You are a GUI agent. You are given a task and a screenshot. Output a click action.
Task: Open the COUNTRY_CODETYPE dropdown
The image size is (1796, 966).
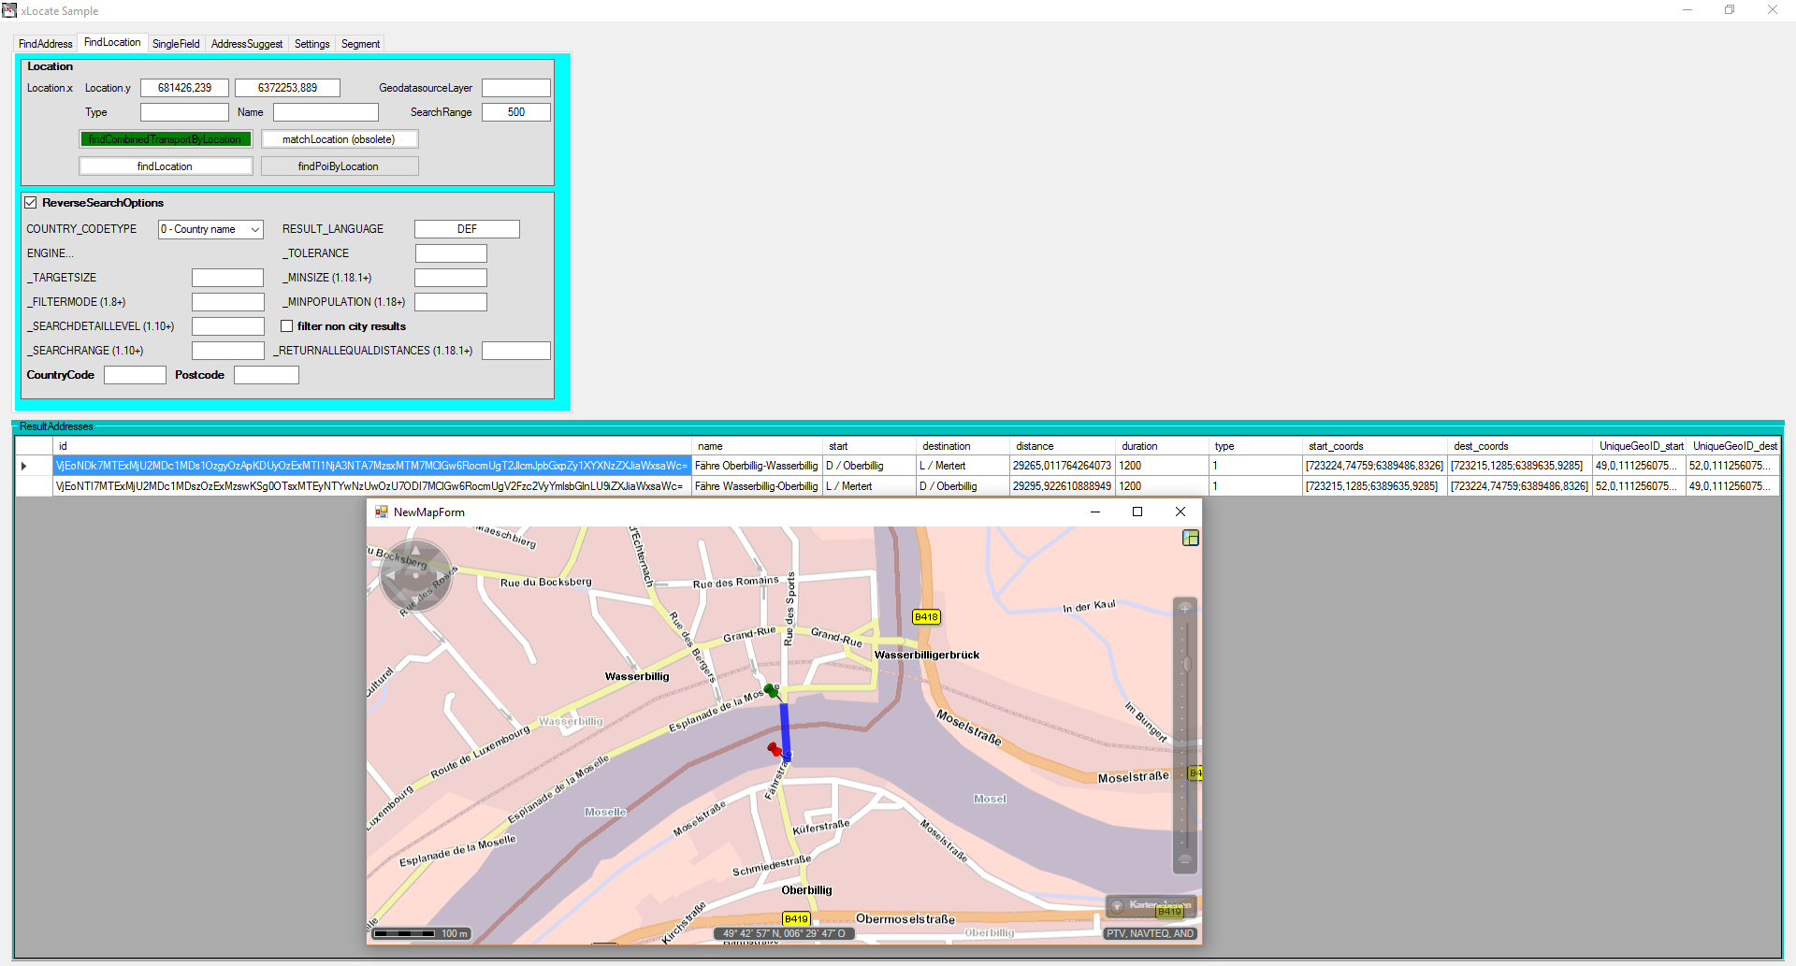click(x=210, y=229)
